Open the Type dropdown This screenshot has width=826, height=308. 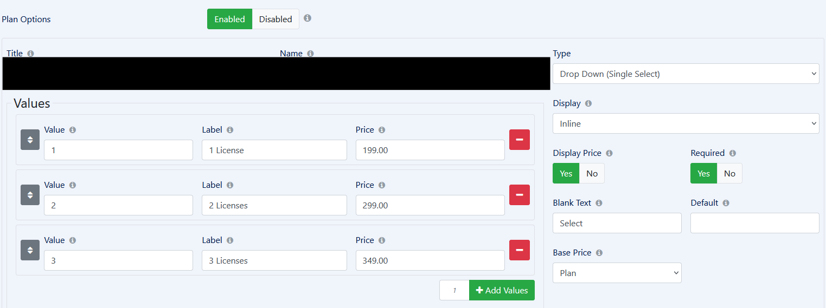click(x=686, y=74)
